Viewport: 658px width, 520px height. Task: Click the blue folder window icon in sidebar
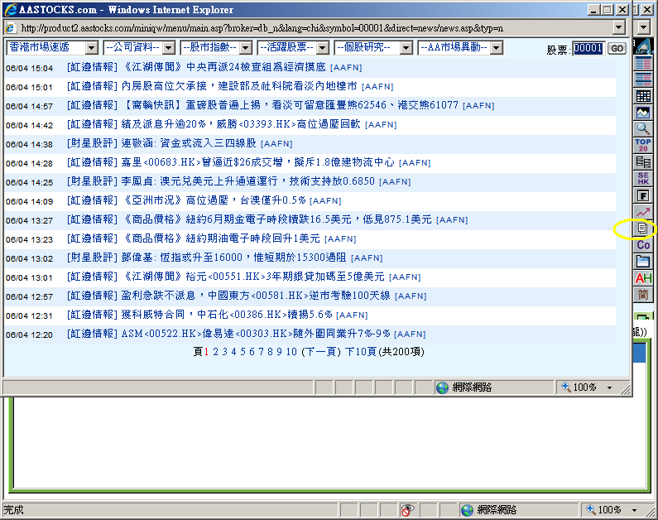click(643, 262)
